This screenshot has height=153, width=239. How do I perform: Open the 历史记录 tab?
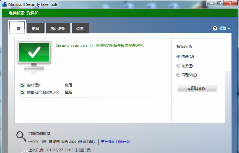(58, 29)
